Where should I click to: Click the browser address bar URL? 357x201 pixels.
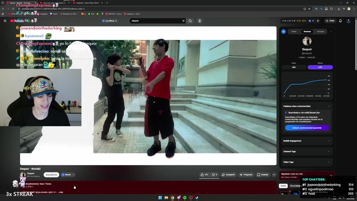(x=53, y=9)
